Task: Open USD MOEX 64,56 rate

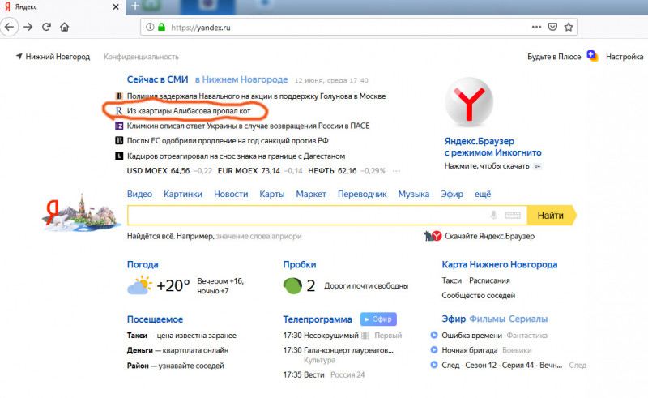Action: [x=158, y=170]
